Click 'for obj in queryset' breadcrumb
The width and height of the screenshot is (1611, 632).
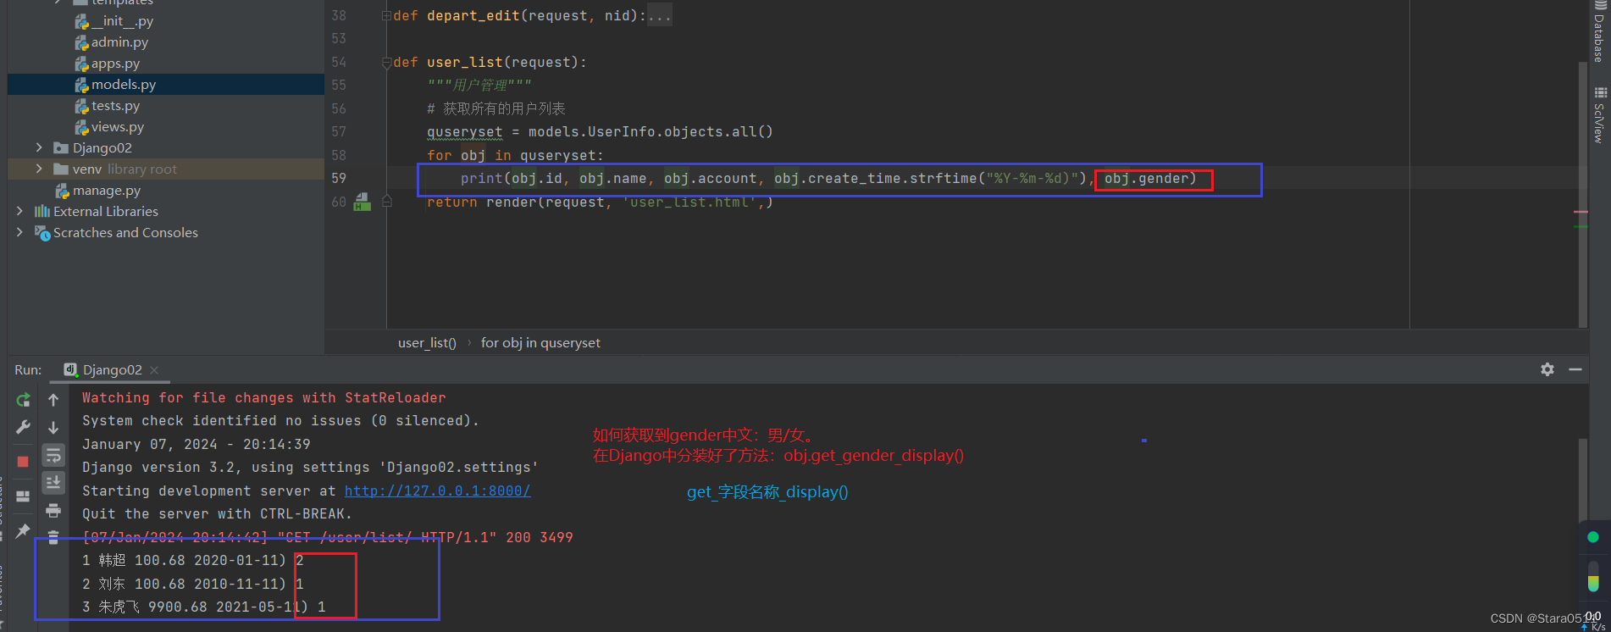[x=540, y=343]
